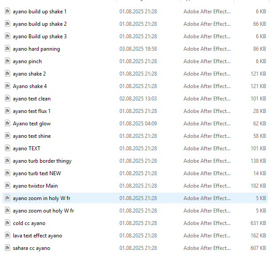Click the 62 KB size of Ayano text glow

click(x=259, y=124)
